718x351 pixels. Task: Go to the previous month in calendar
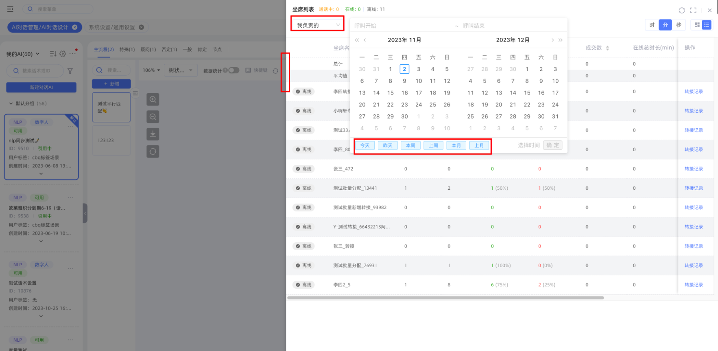pos(365,40)
